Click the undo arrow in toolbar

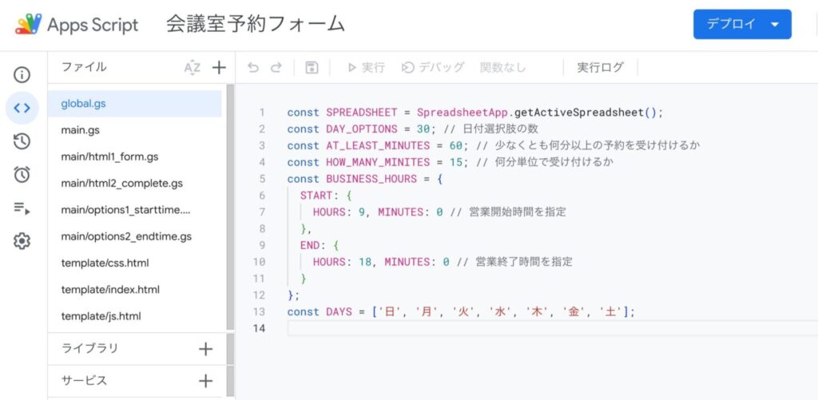[253, 67]
